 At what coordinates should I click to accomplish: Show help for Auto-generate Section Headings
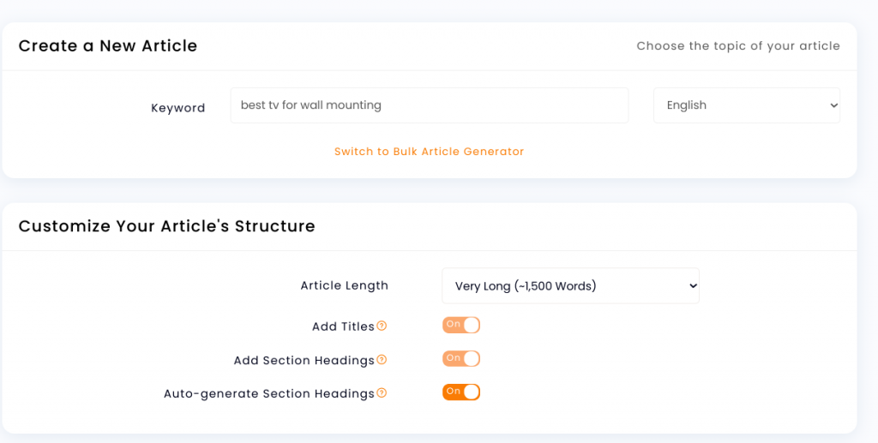tap(382, 393)
